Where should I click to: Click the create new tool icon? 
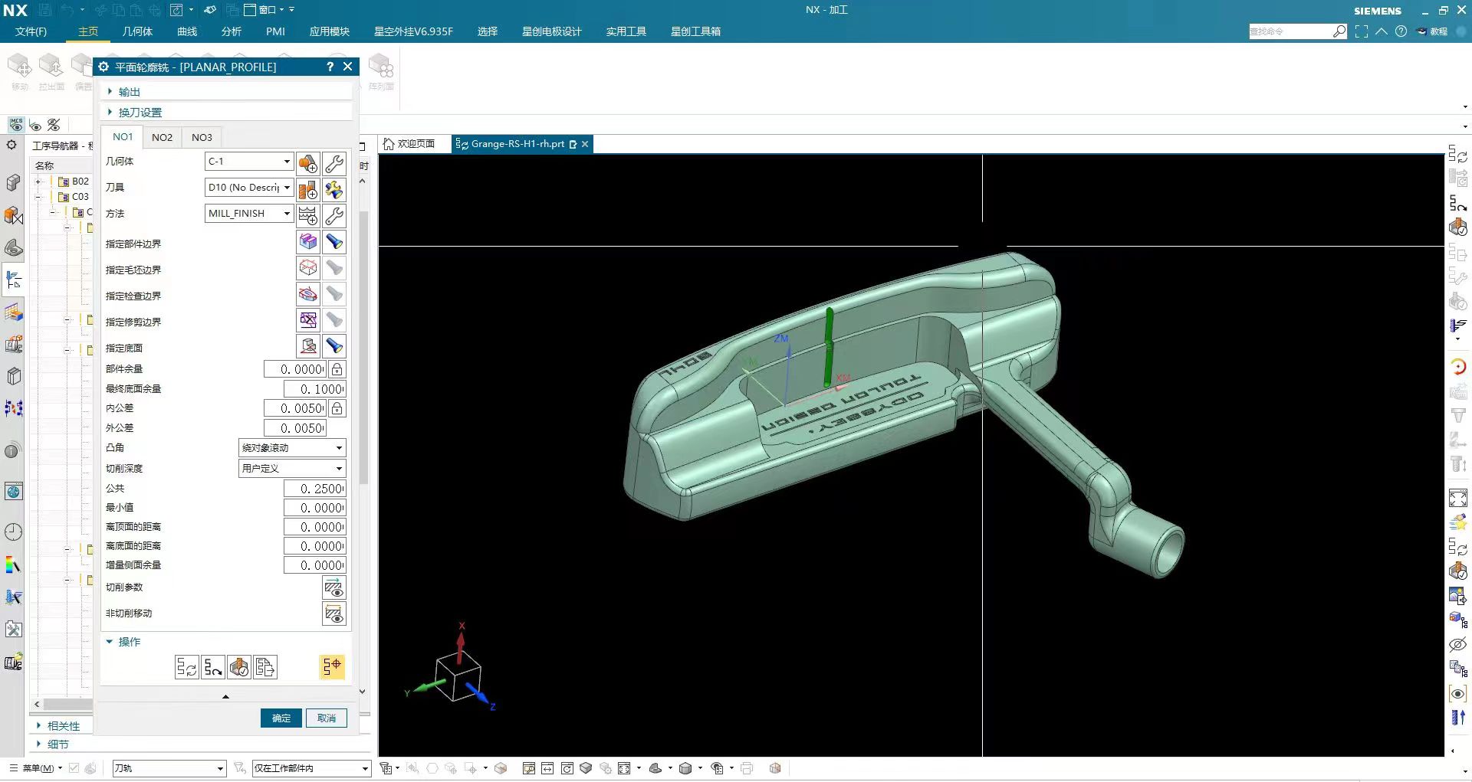pyautogui.click(x=308, y=189)
